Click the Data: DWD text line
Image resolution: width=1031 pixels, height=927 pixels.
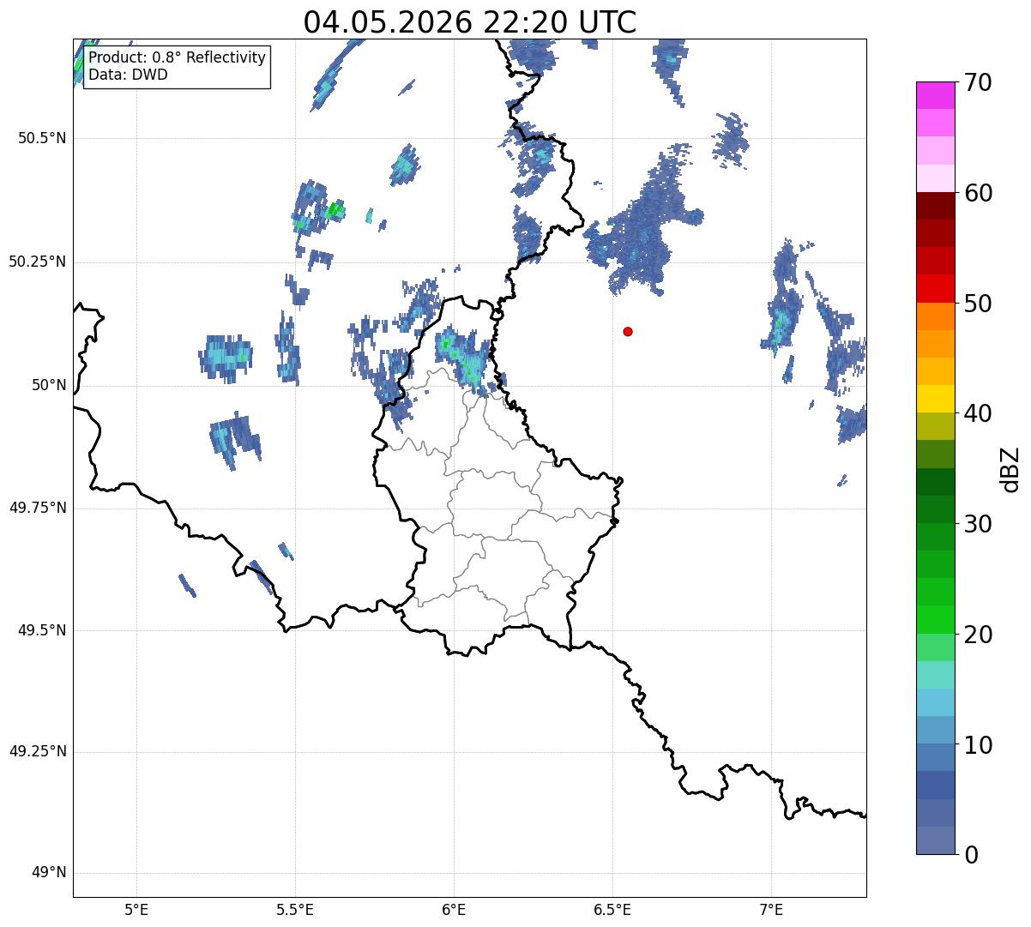point(128,75)
